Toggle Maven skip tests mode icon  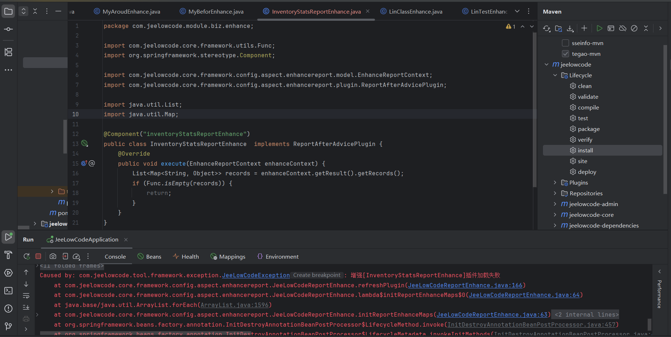click(x=634, y=28)
